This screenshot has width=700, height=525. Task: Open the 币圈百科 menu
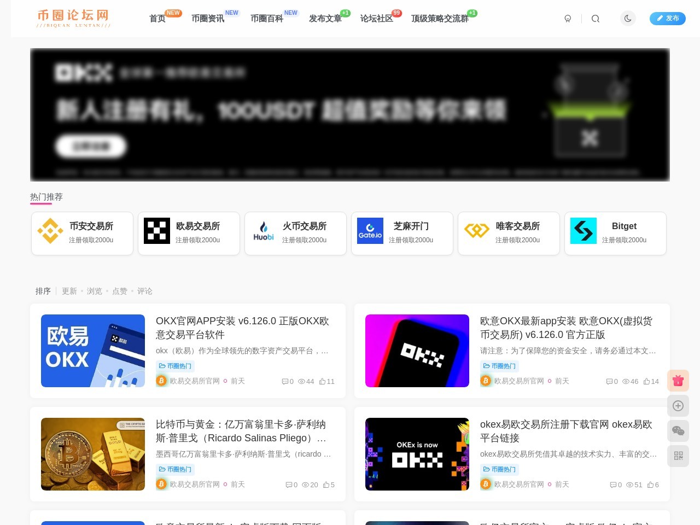(267, 19)
